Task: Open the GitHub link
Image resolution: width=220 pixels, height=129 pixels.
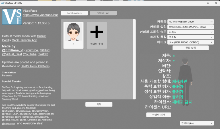Action: [x=45, y=50]
